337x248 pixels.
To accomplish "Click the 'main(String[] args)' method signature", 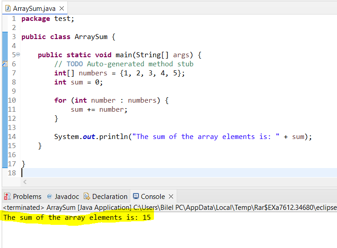I will (154, 55).
